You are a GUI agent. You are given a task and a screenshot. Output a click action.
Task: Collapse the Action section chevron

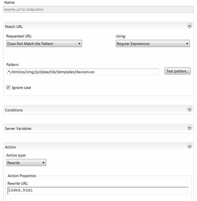190,146
